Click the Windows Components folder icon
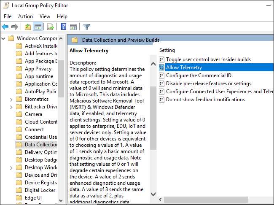274x205 pixels. click(x=11, y=38)
